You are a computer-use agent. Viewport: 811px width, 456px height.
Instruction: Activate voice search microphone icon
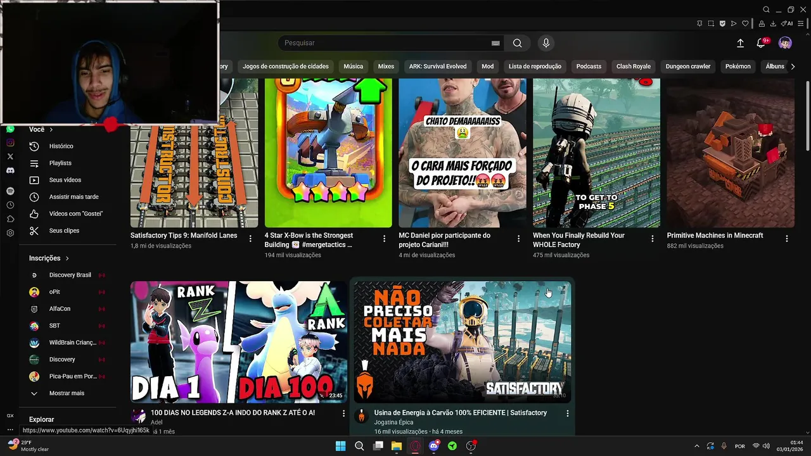546,43
